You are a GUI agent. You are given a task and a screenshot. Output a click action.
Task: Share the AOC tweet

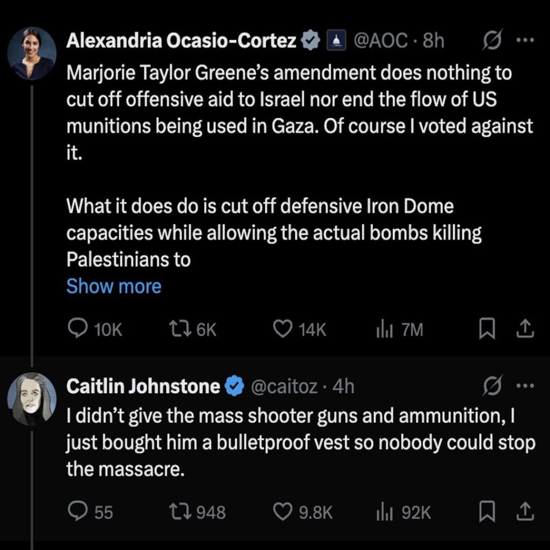coord(525,329)
